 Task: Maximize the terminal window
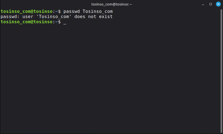tap(211, 4)
